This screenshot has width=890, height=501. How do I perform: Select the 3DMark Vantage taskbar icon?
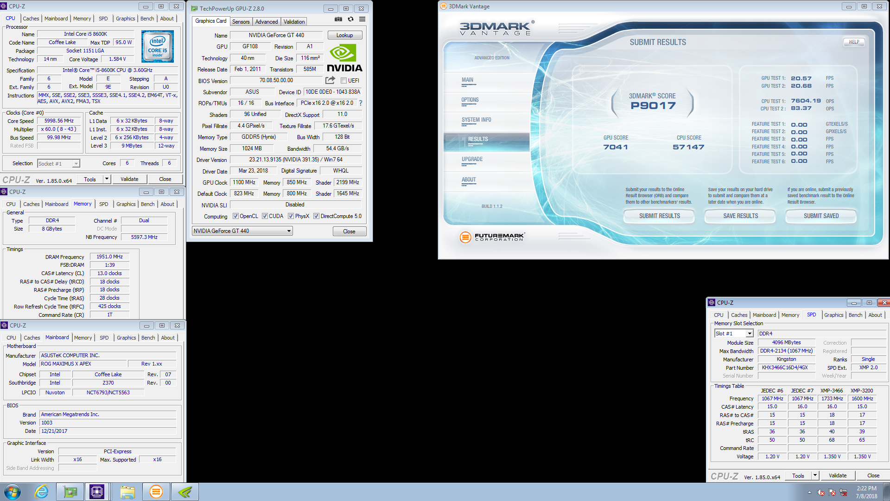pos(156,492)
